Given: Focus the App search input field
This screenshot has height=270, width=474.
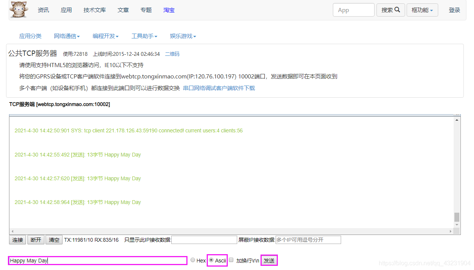Looking at the screenshot, I should coord(354,10).
